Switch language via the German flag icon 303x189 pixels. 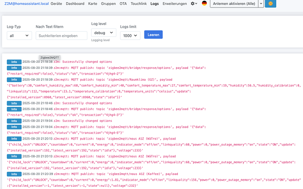[x=204, y=3]
